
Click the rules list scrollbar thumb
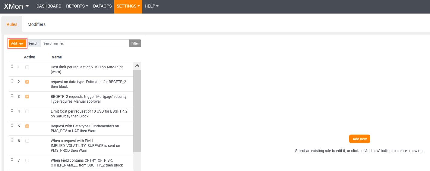pos(137,111)
